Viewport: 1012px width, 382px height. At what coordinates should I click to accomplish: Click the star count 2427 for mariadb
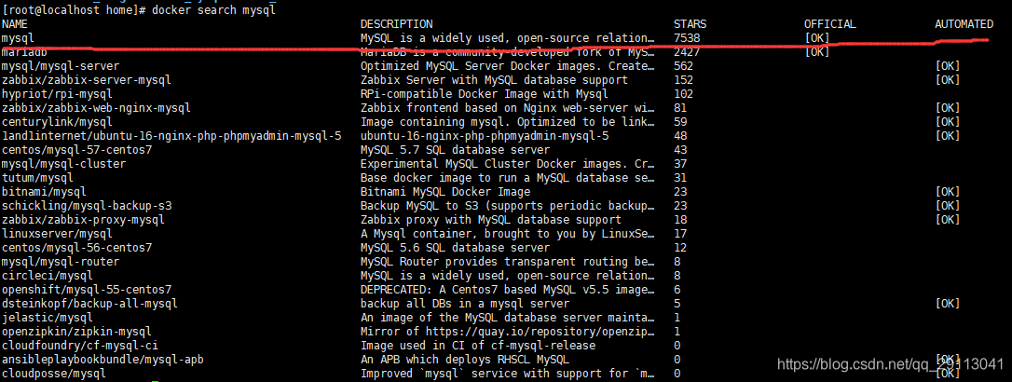686,52
